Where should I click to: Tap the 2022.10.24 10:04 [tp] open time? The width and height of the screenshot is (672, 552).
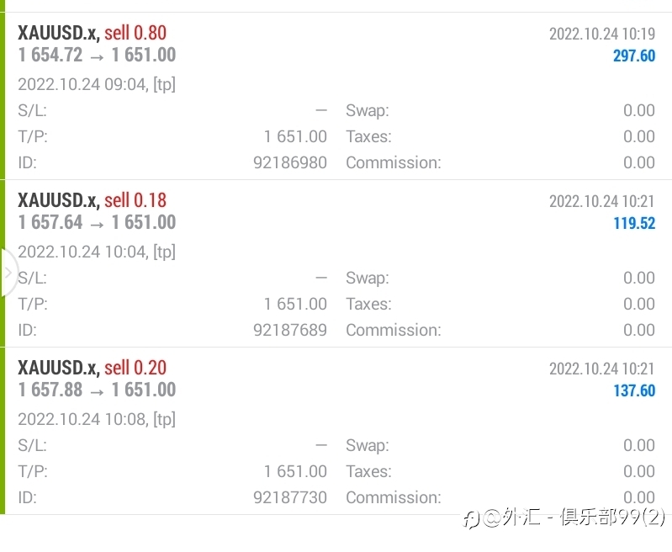[x=97, y=252]
